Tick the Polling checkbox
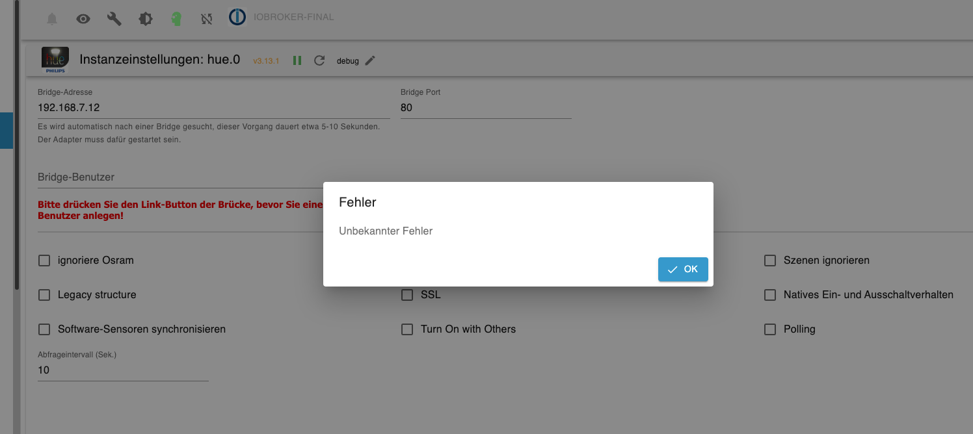973x434 pixels. coord(770,329)
